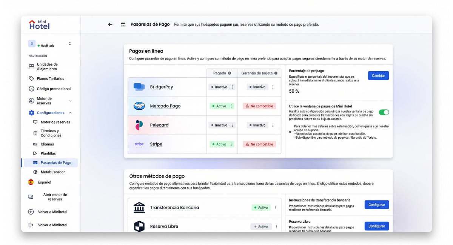
Task: Click the Mercado Pago link
Action: [165, 106]
